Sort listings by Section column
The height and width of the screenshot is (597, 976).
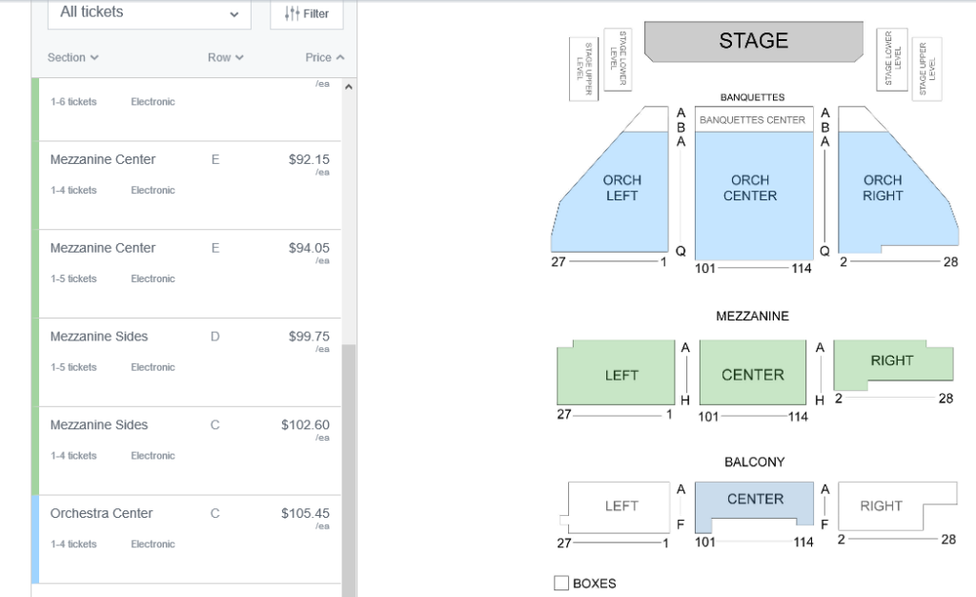click(x=72, y=58)
